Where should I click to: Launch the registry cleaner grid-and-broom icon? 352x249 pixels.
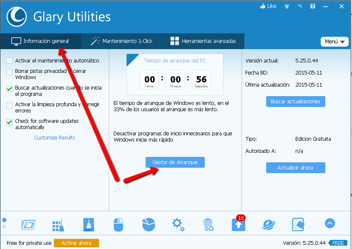[x=58, y=224]
